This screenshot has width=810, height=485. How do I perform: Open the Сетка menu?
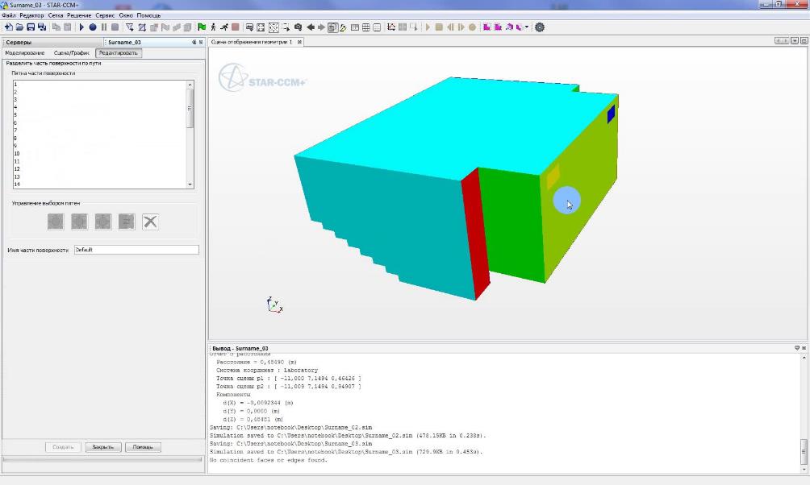pyautogui.click(x=56, y=15)
